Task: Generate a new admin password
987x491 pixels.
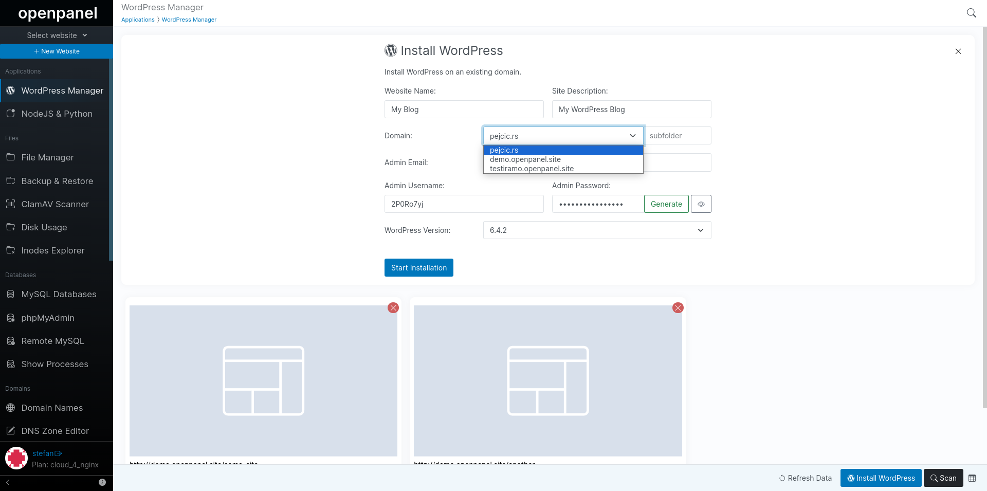Action: pos(666,204)
